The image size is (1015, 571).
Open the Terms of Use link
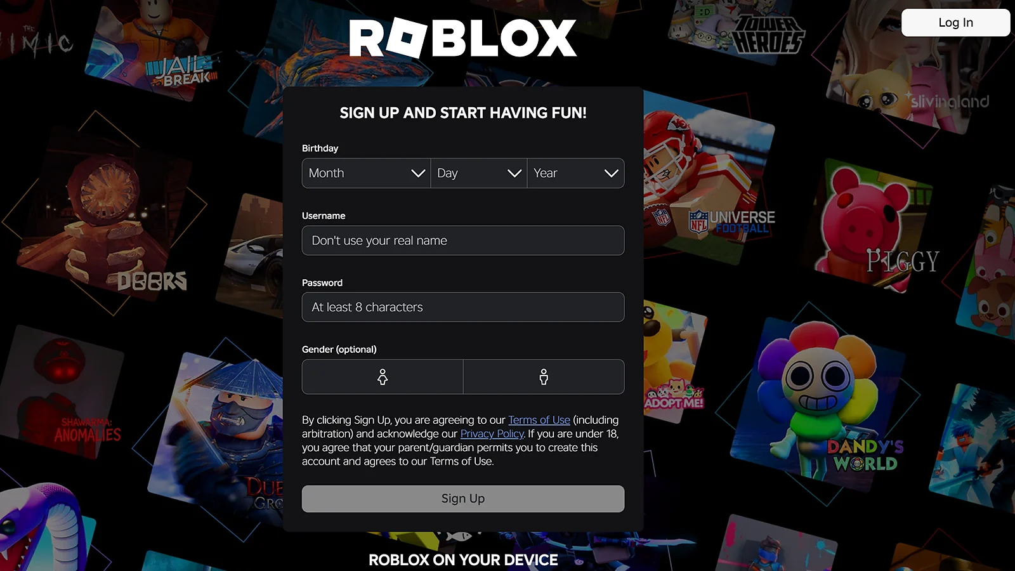[x=539, y=420]
